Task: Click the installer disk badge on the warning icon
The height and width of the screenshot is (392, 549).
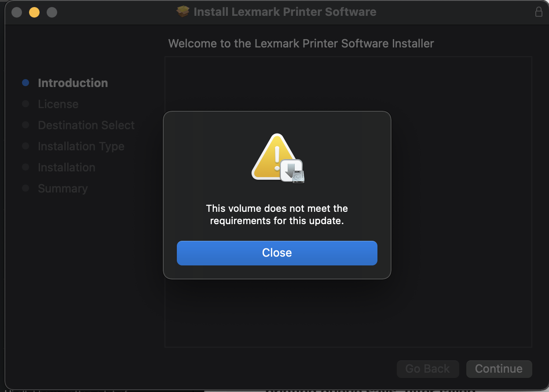Action: coord(293,171)
